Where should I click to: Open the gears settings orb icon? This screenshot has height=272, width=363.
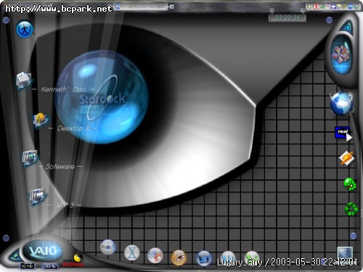pyautogui.click(x=155, y=255)
